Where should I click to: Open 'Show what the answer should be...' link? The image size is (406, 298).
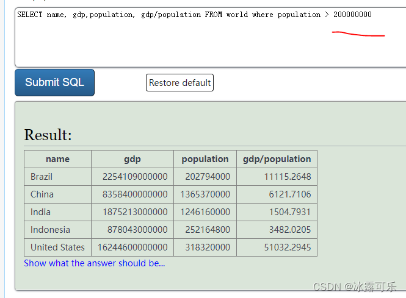pos(95,263)
